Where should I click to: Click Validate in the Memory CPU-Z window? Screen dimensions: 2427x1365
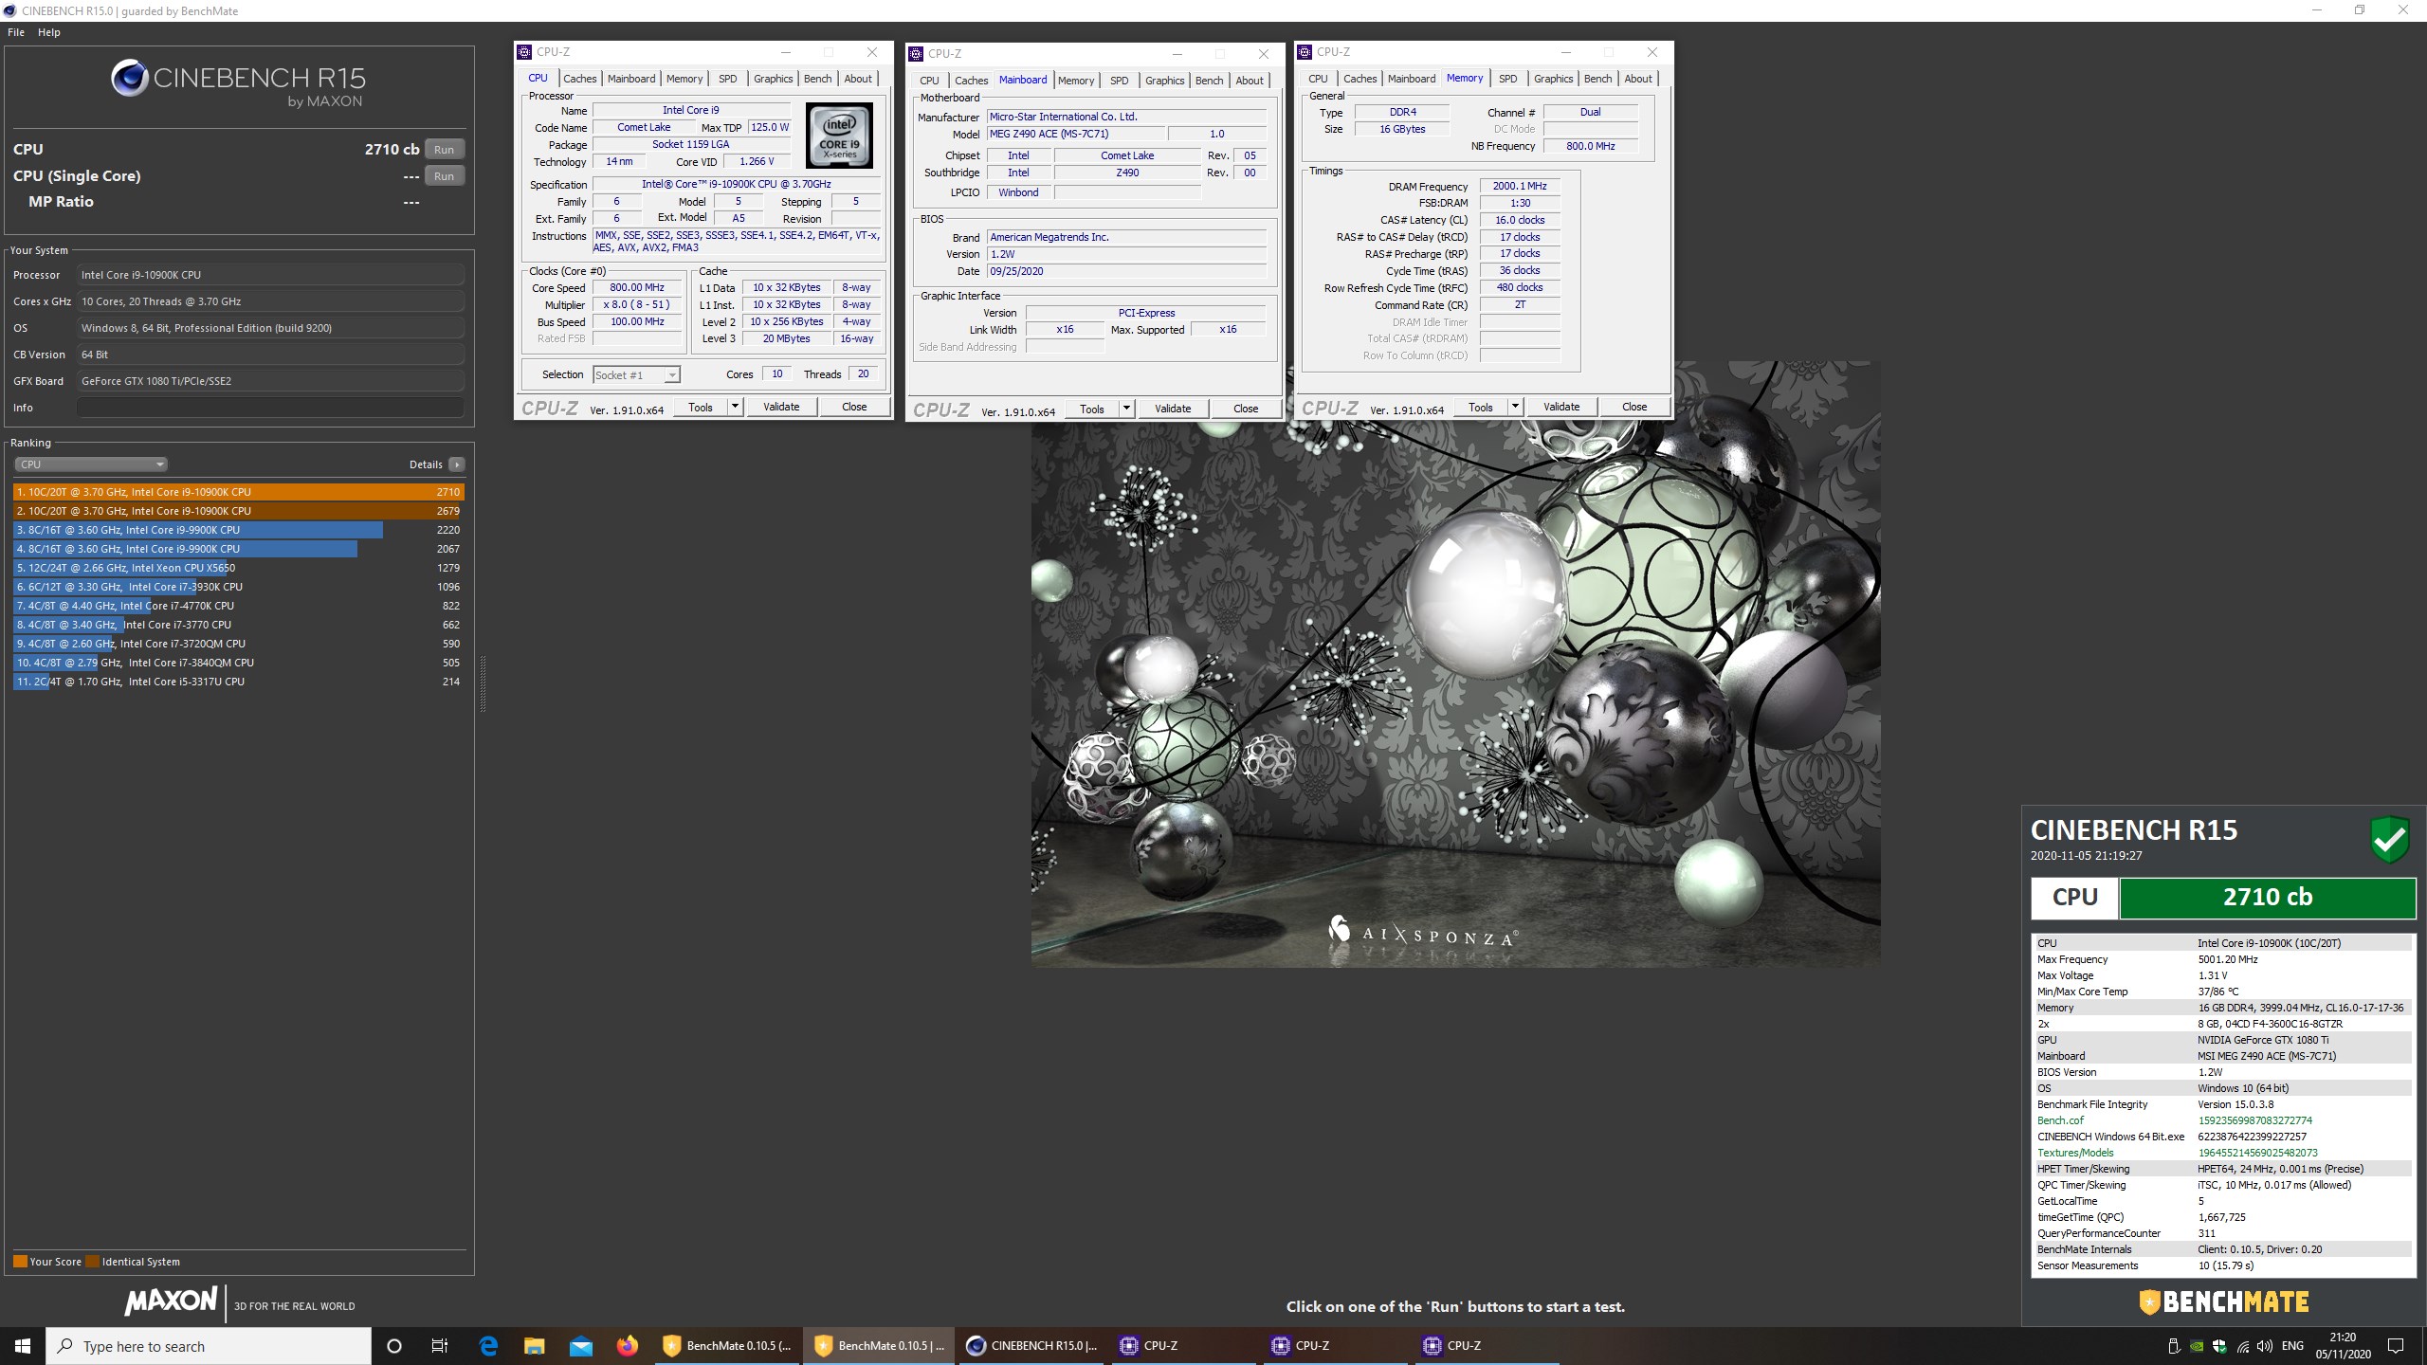coord(1561,407)
